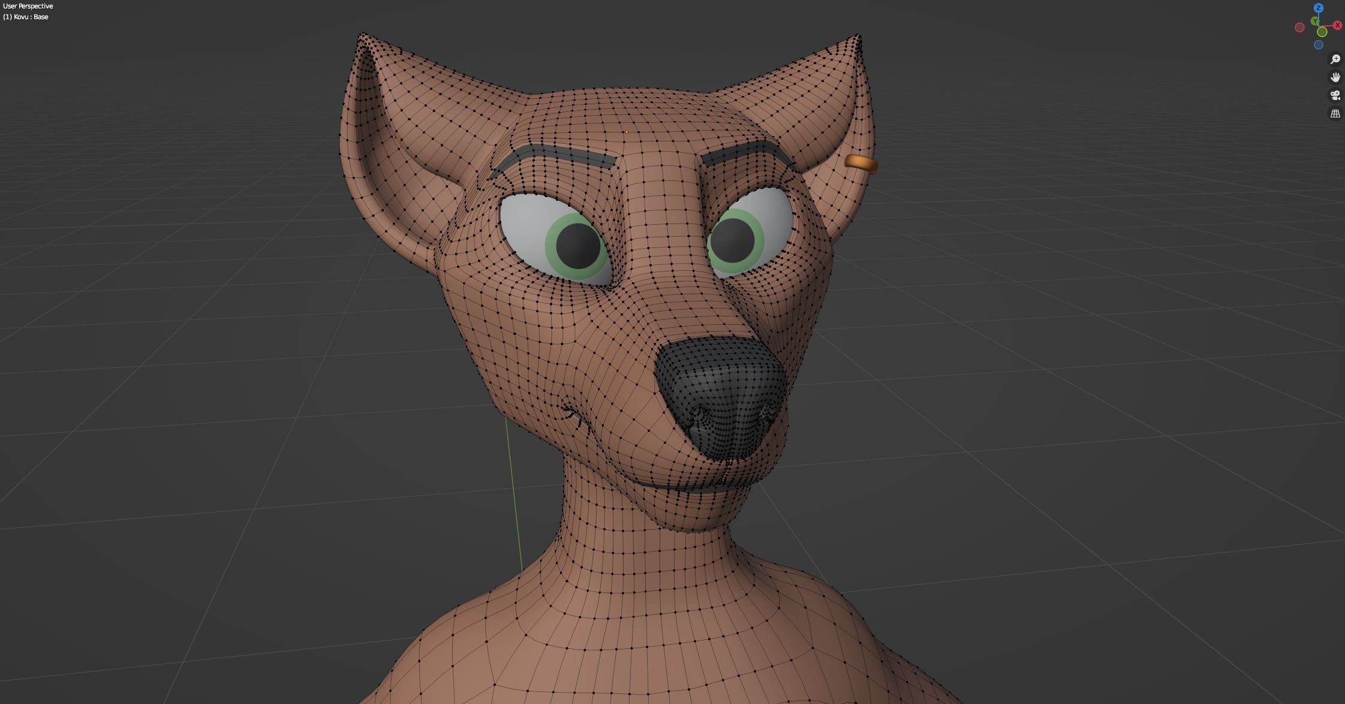Screen dimensions: 1345x704
Task: Click the negative Y axis gizmo circle
Action: (x=1322, y=32)
